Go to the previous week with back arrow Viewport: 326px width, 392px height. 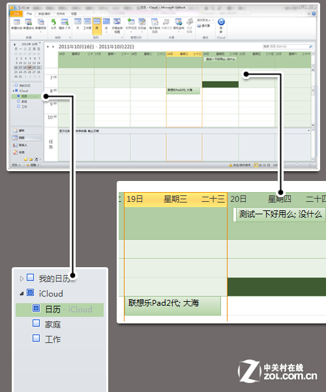tap(48, 47)
